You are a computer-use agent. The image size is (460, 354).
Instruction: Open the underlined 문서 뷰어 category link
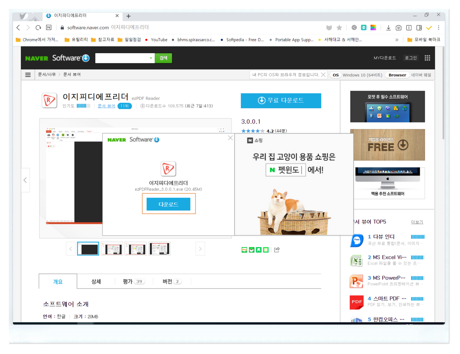[x=106, y=106]
